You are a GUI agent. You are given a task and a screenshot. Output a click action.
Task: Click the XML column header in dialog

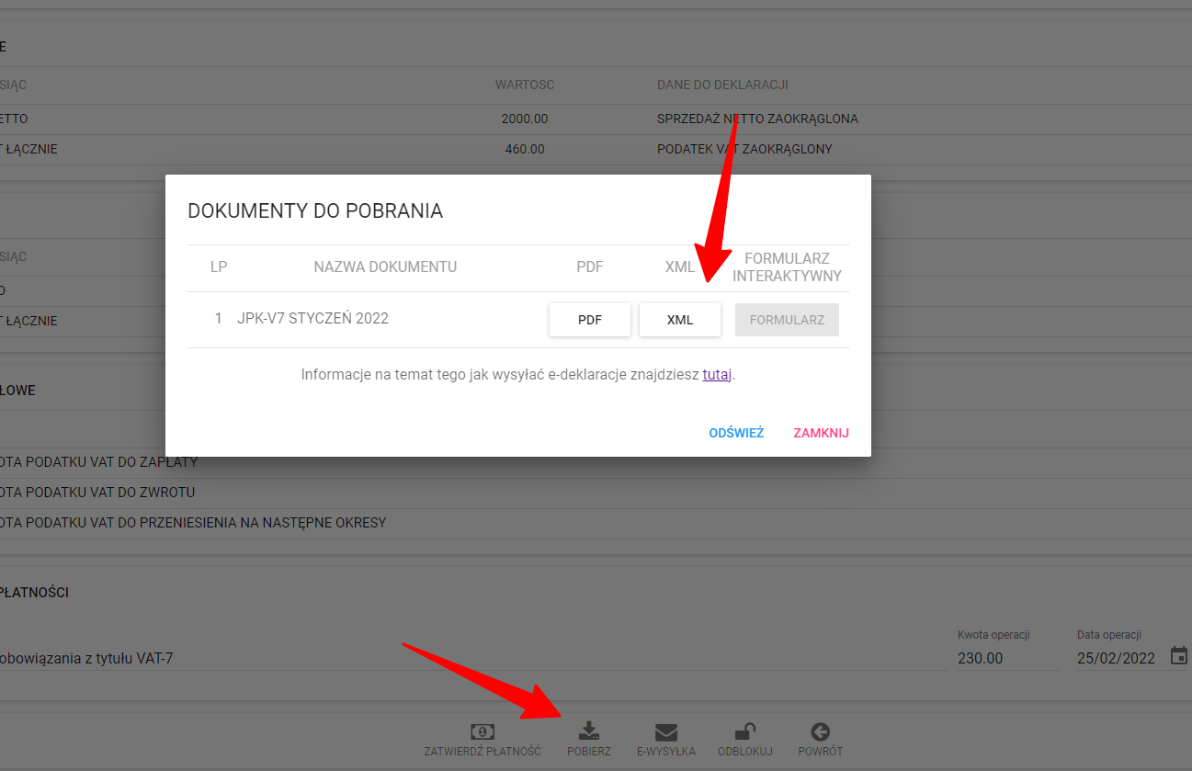[x=680, y=267]
